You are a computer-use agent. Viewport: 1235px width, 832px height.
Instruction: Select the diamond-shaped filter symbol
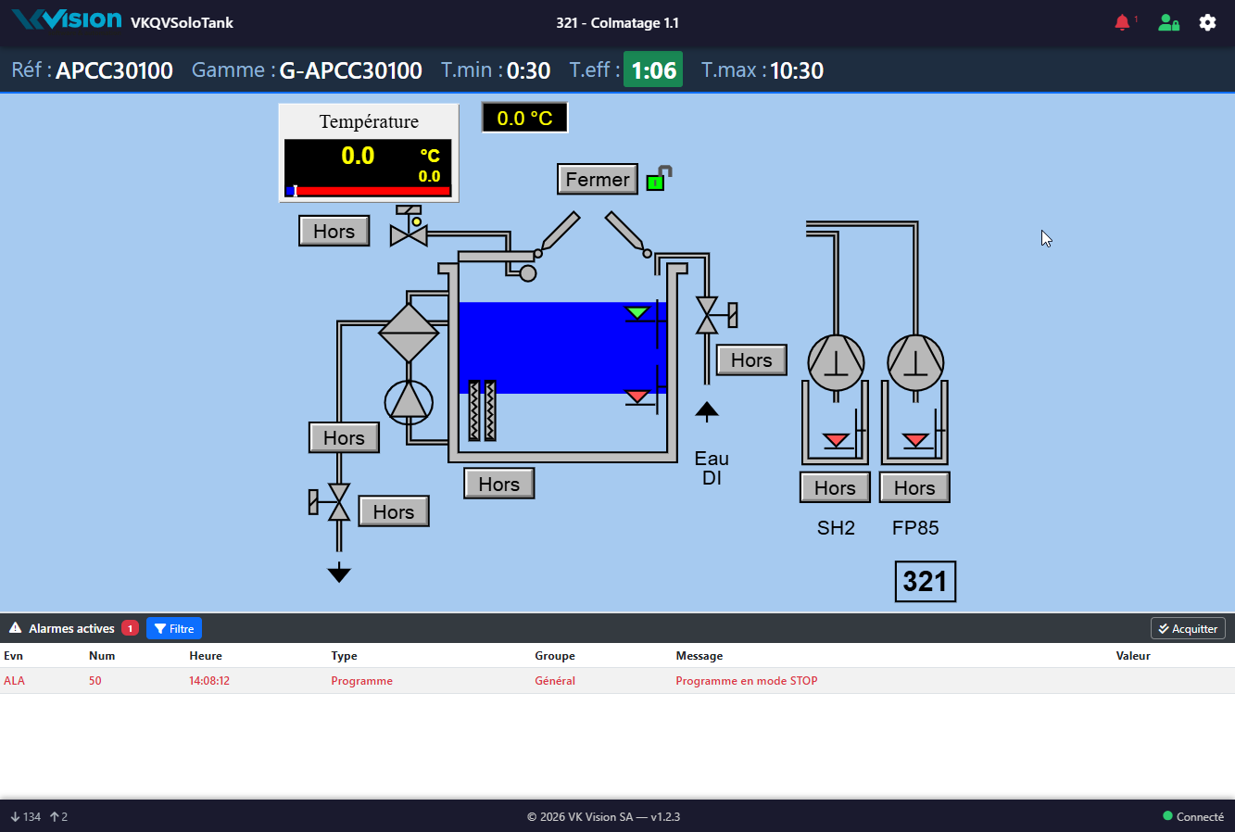(409, 333)
